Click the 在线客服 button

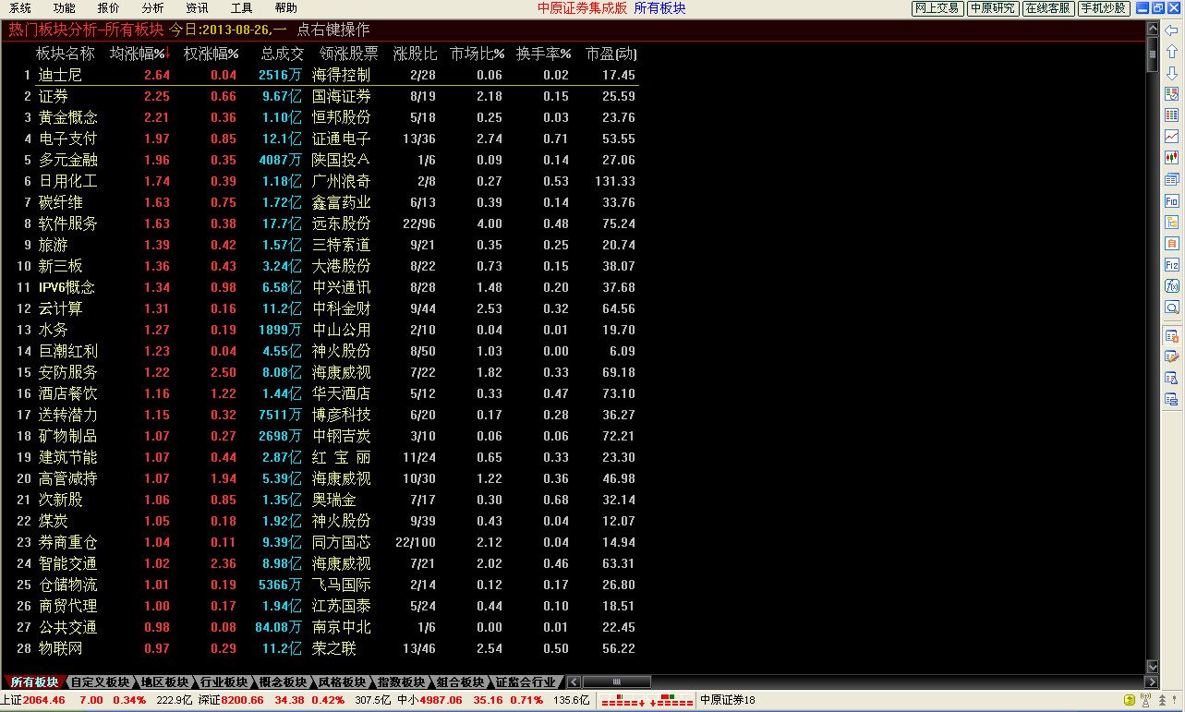coord(1048,8)
